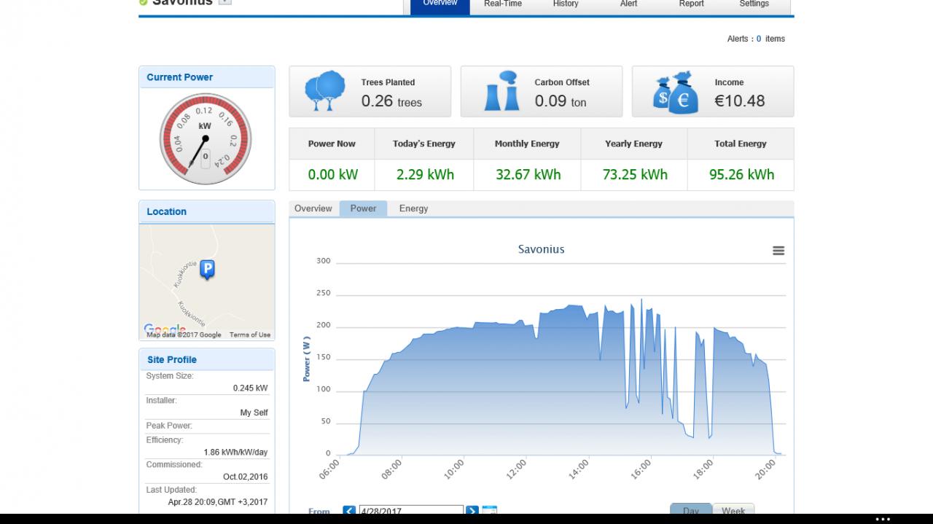Select the chart Overview sub-tab

point(313,208)
